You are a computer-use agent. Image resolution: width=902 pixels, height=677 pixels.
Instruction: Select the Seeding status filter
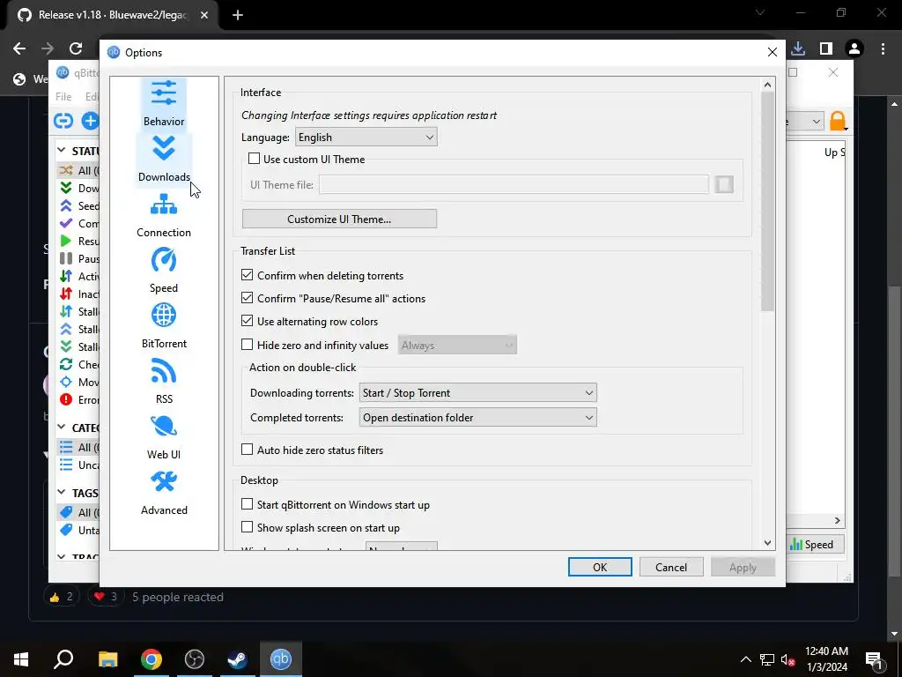pyautogui.click(x=78, y=205)
